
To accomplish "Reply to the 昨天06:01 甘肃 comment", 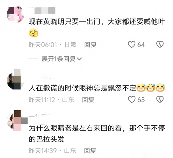I will pos(90,45).
